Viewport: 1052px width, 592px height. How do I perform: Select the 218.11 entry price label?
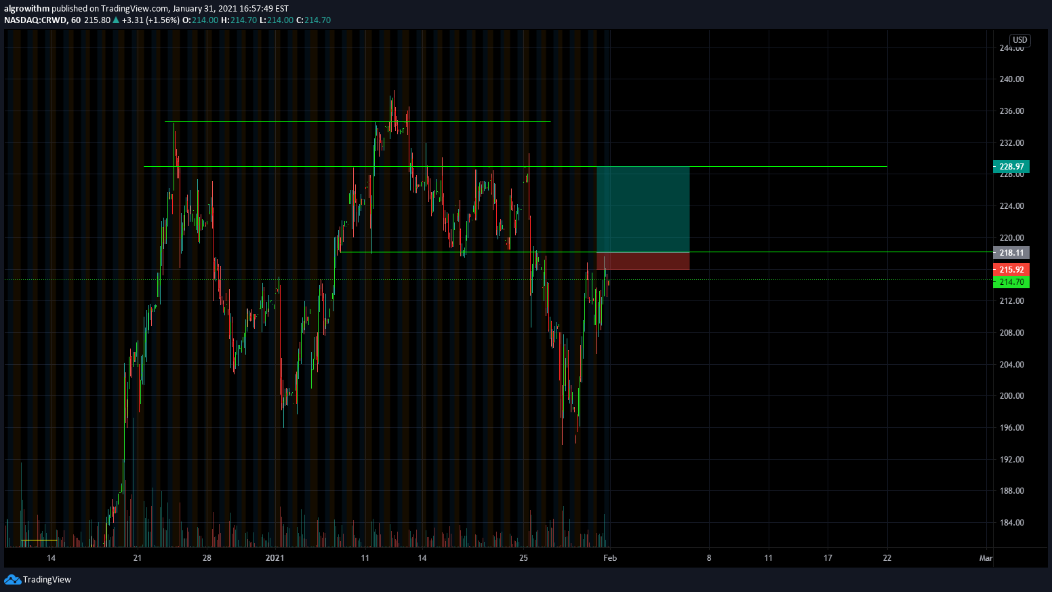coord(1011,252)
